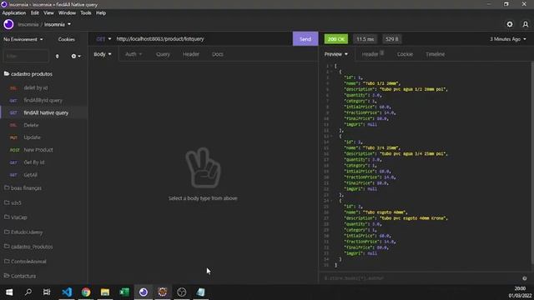Open the Preview mode dropdown
The width and height of the screenshot is (534, 300).
[x=335, y=54]
